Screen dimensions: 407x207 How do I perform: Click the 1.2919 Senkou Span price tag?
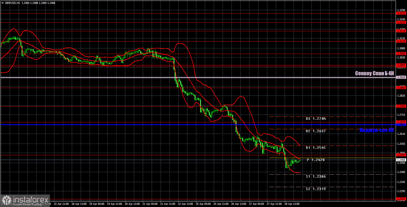coord(401,77)
